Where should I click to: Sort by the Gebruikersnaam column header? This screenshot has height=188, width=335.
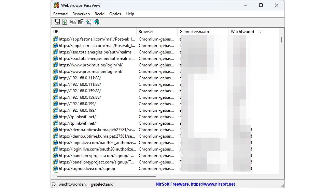tap(203, 32)
